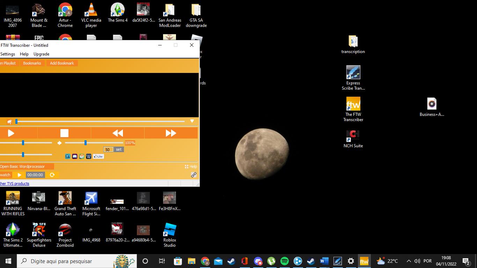
Task: Click the Add Bookmark button
Action: (62, 63)
